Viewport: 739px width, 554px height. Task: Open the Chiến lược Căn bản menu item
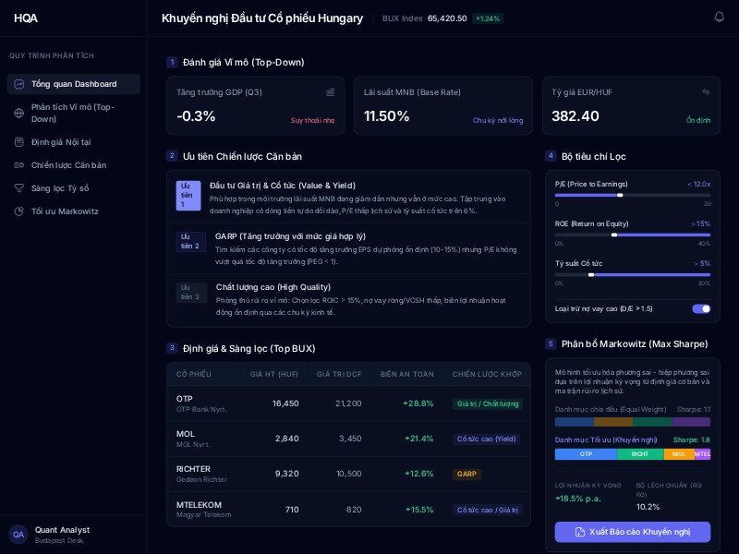click(68, 165)
